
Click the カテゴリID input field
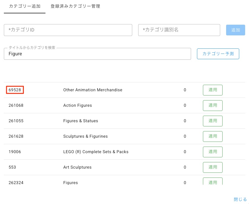tap(68, 30)
